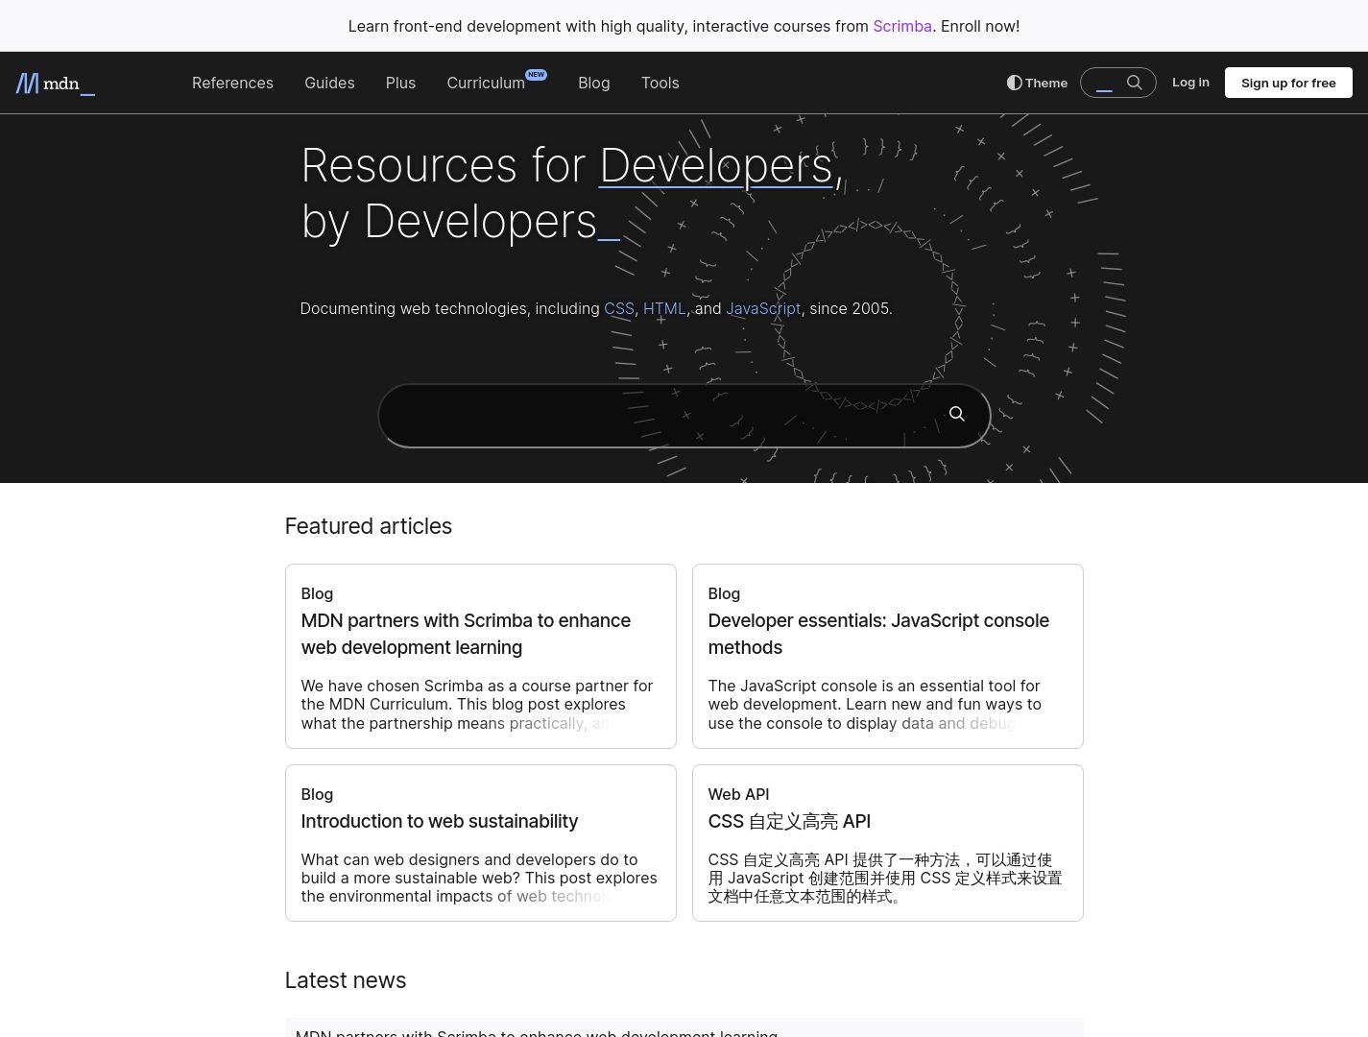Focus the large hero search field
Screen dimensions: 1368x1037
click(684, 416)
